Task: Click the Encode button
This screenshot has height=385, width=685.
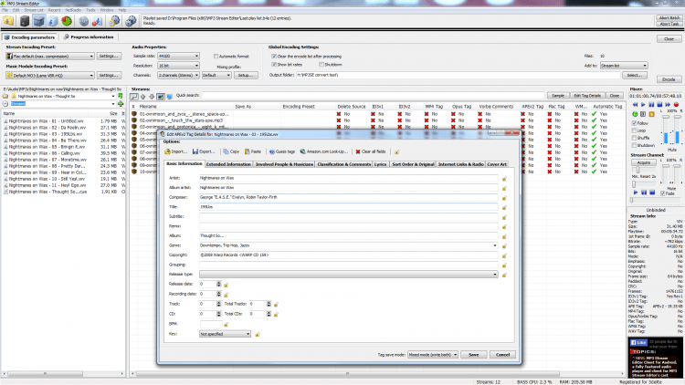Action: [668, 79]
